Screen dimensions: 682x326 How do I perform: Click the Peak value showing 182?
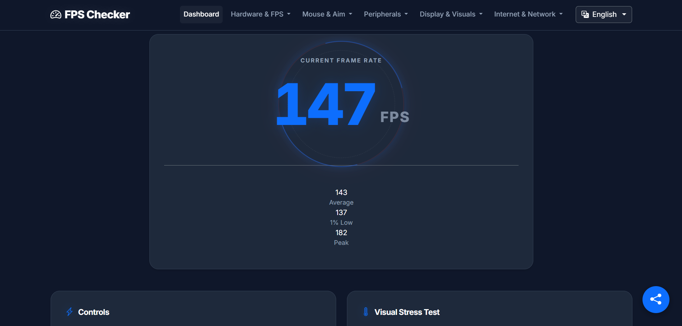coord(341,232)
